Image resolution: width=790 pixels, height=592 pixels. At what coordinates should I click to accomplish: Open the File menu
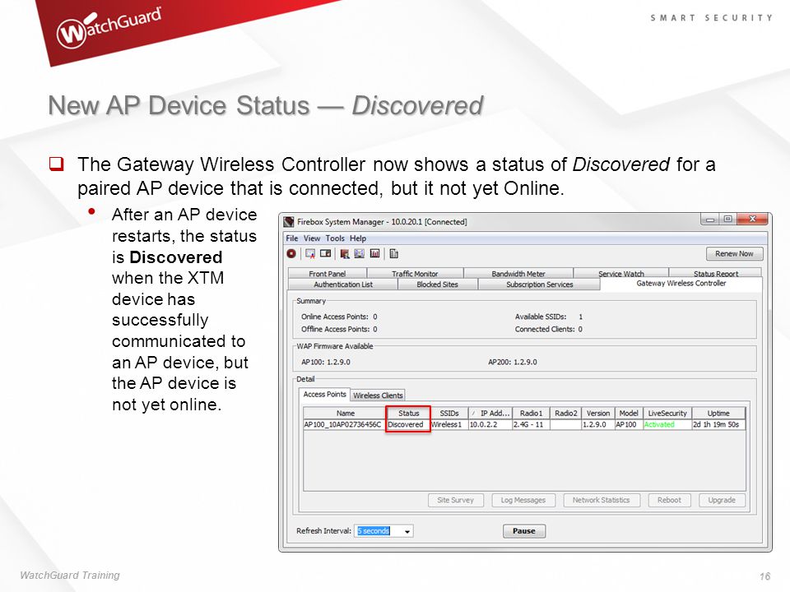291,238
